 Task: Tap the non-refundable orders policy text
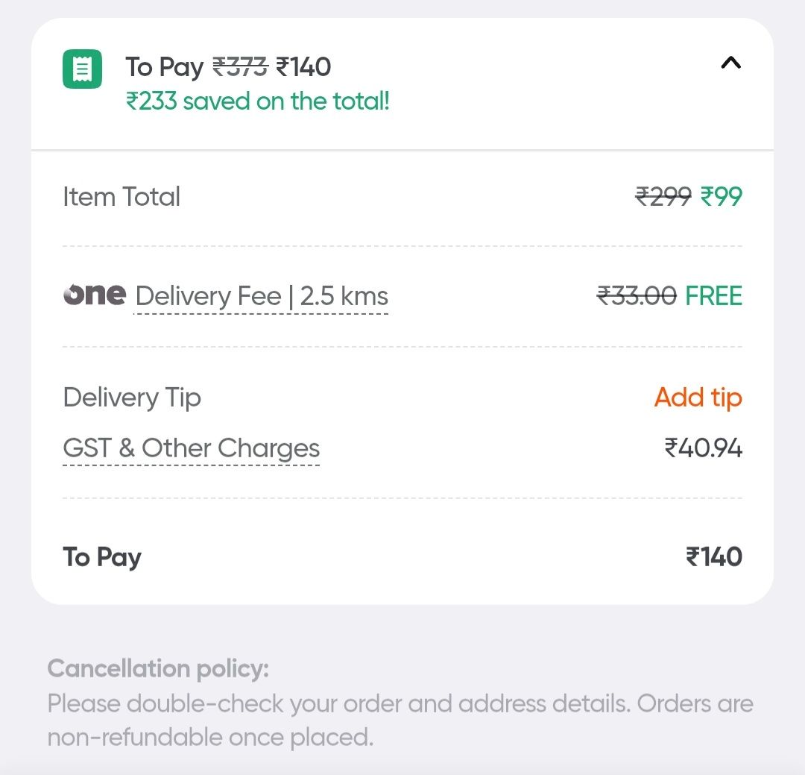point(400,721)
